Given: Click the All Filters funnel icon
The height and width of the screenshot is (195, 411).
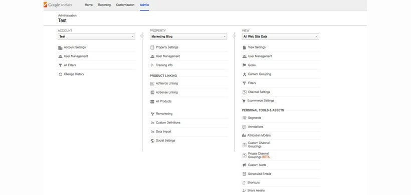Looking at the screenshot, I should click(60, 65).
